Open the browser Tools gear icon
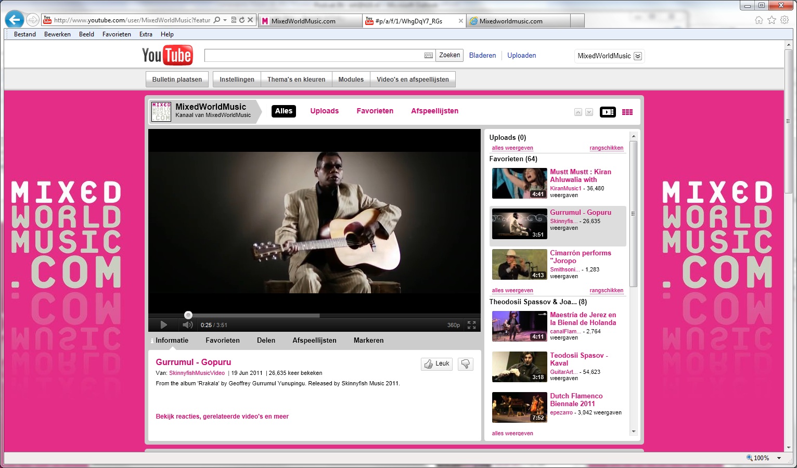 (785, 20)
